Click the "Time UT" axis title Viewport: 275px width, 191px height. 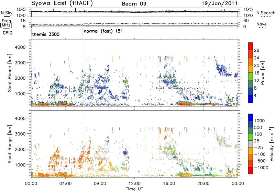(134, 189)
